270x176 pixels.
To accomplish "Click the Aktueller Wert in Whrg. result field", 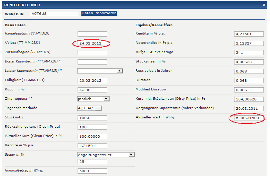I will click(248, 118).
